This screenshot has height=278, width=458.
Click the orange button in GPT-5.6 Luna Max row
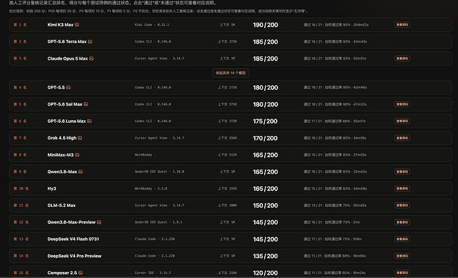(402, 121)
